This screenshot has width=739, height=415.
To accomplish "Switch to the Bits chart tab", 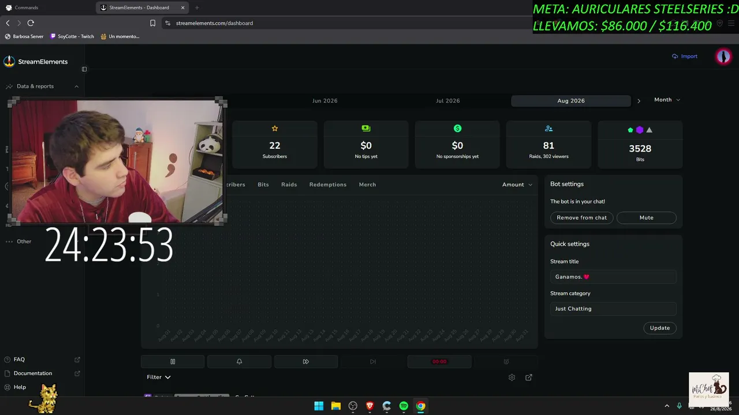I will click(263, 184).
